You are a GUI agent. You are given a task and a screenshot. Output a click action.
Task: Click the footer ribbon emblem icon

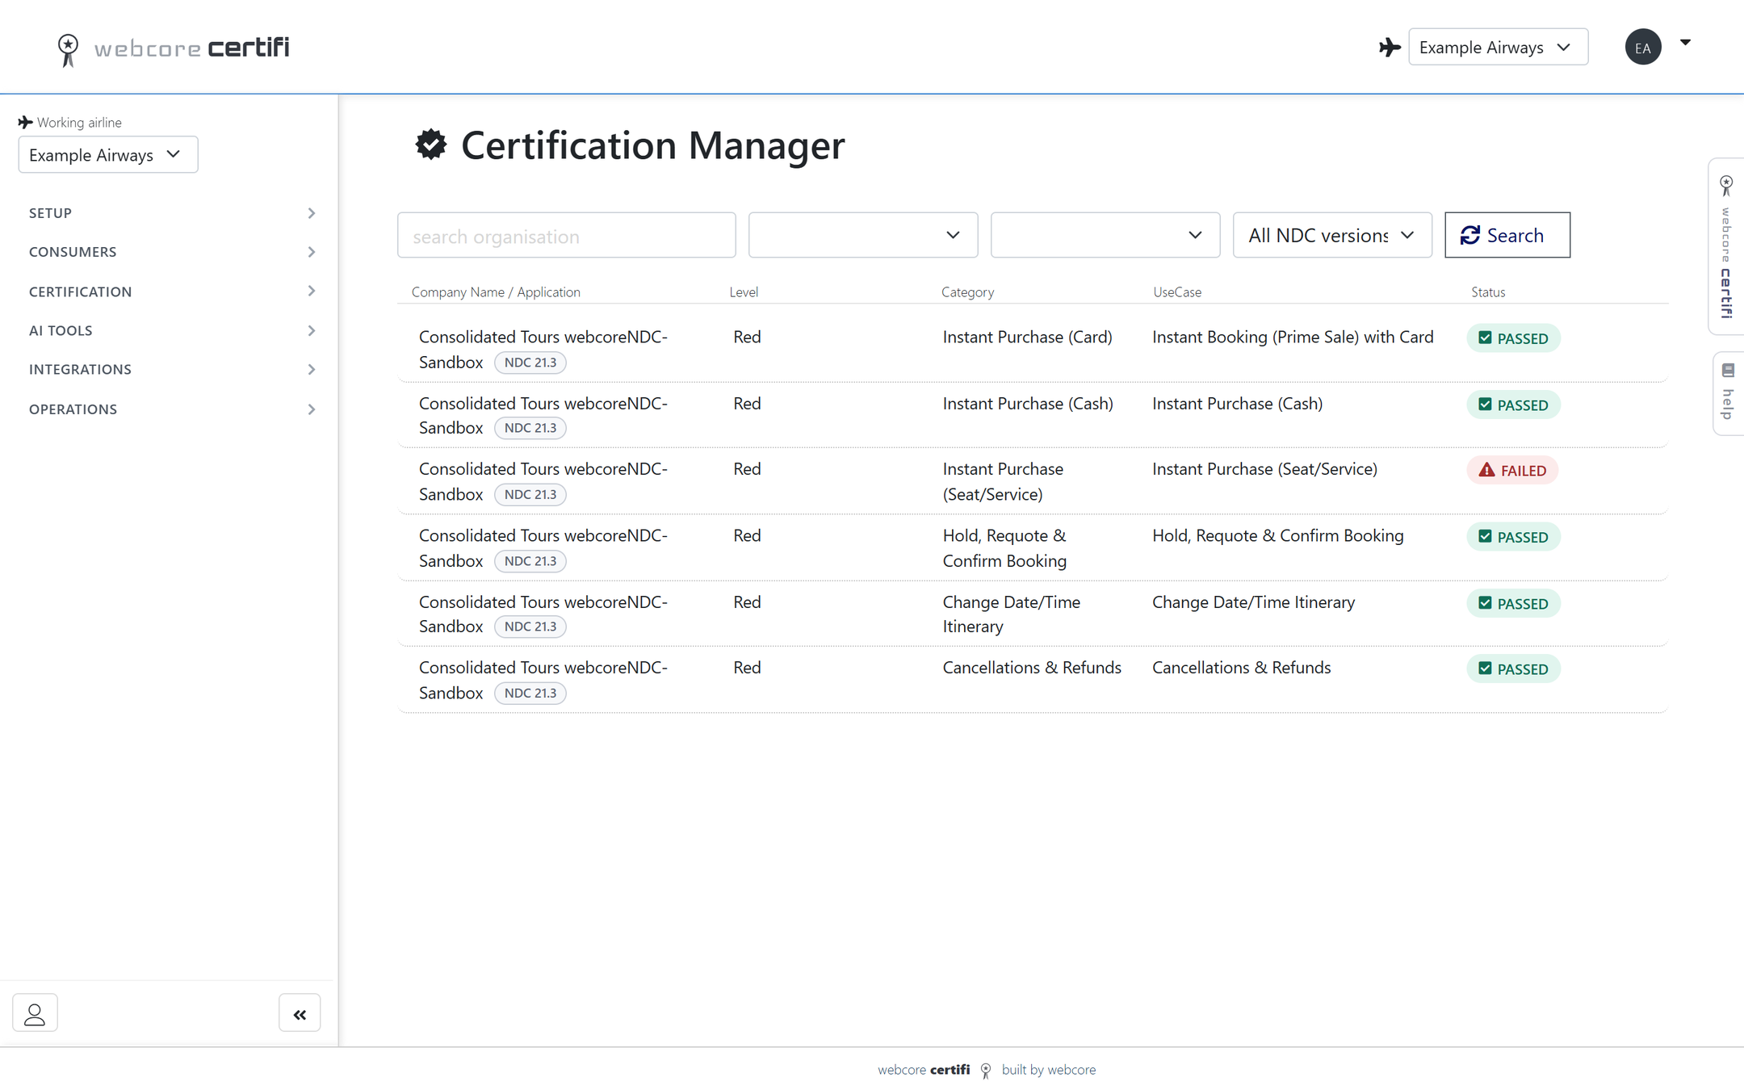[x=986, y=1071]
